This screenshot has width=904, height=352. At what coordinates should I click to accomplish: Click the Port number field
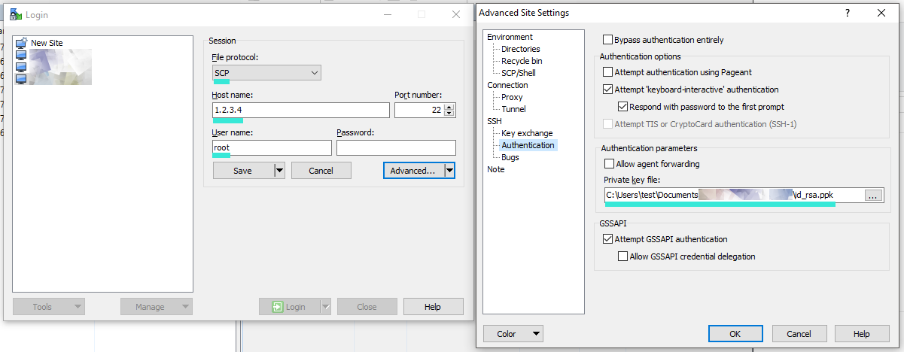(419, 110)
